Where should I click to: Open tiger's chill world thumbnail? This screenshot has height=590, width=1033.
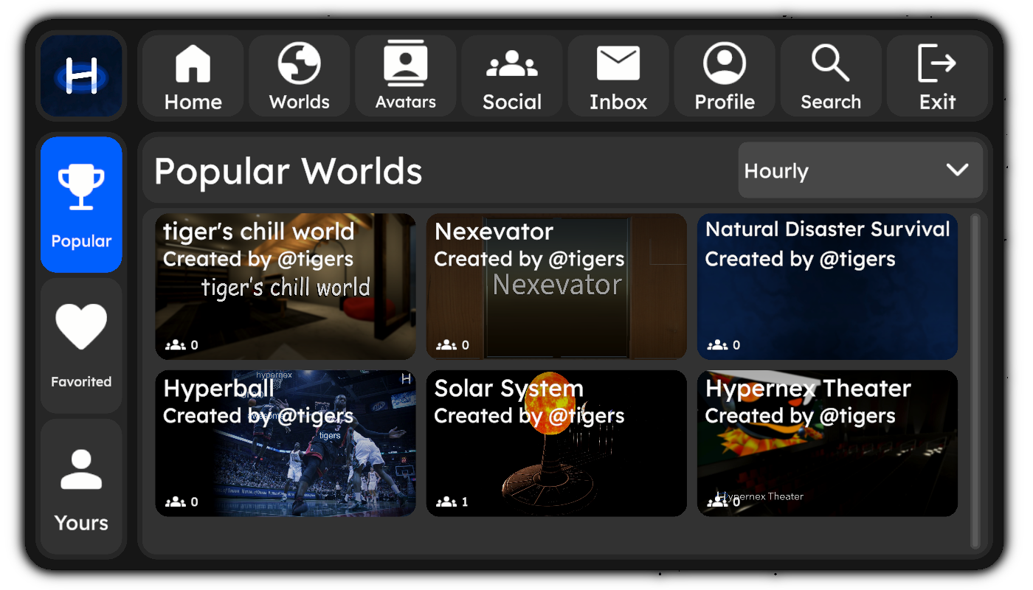click(x=286, y=286)
